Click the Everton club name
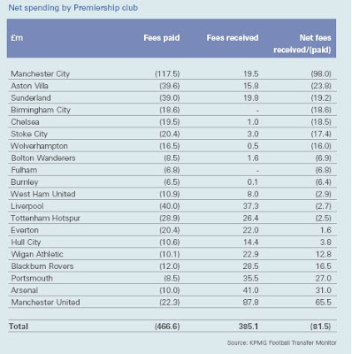 25,230
